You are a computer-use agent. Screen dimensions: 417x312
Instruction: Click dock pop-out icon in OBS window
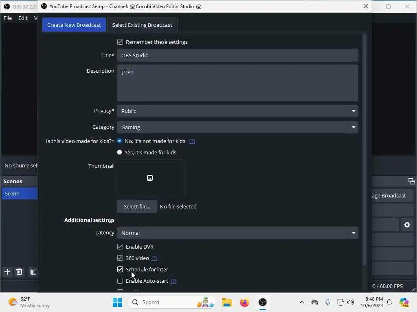[x=411, y=181]
